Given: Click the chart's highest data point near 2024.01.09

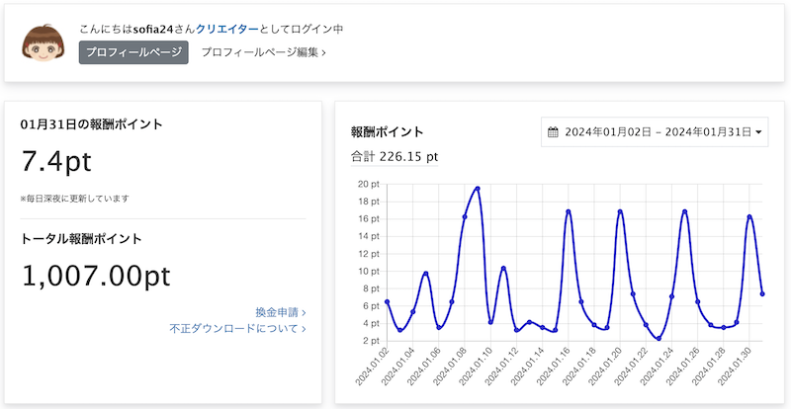Looking at the screenshot, I should point(478,189).
